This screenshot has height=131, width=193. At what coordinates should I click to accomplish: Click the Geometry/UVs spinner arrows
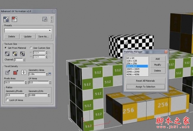click(x=49, y=95)
